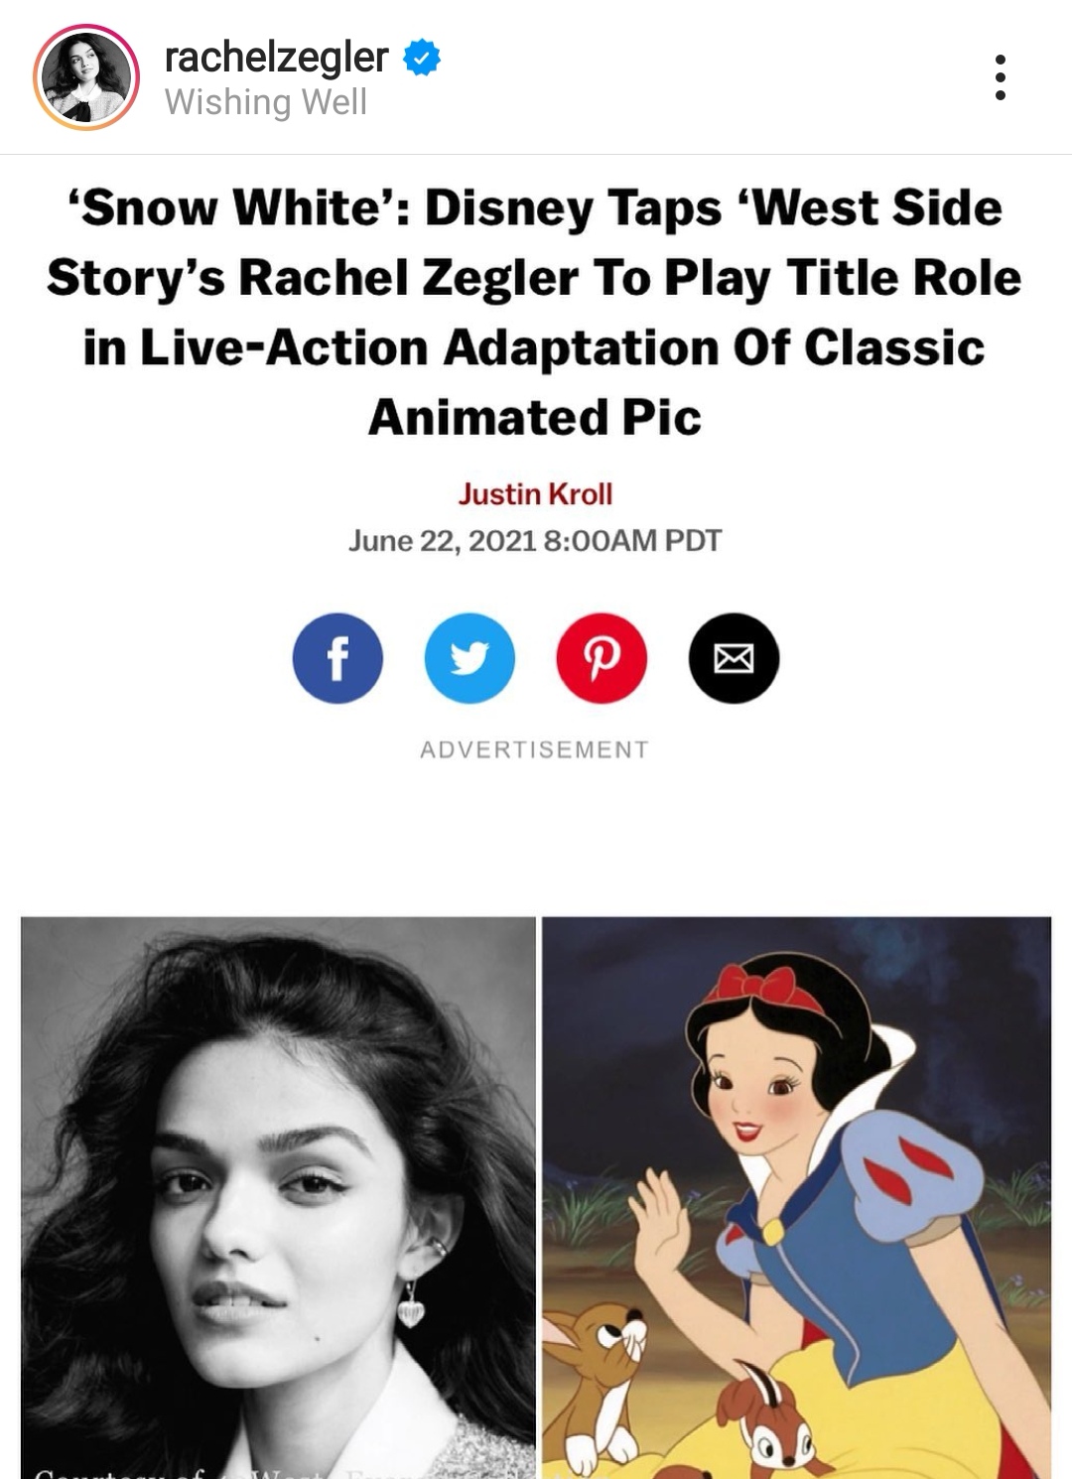1072x1479 pixels.
Task: Open the rachelzegler profile picture story
Action: (85, 77)
